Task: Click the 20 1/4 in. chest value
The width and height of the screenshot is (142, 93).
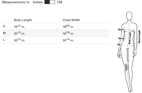Action: (68, 40)
